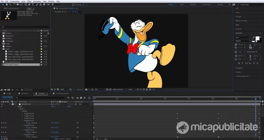Screen dimensions: 264x140
Task: Click Reset for the Puppet effect
Action: coord(53,106)
